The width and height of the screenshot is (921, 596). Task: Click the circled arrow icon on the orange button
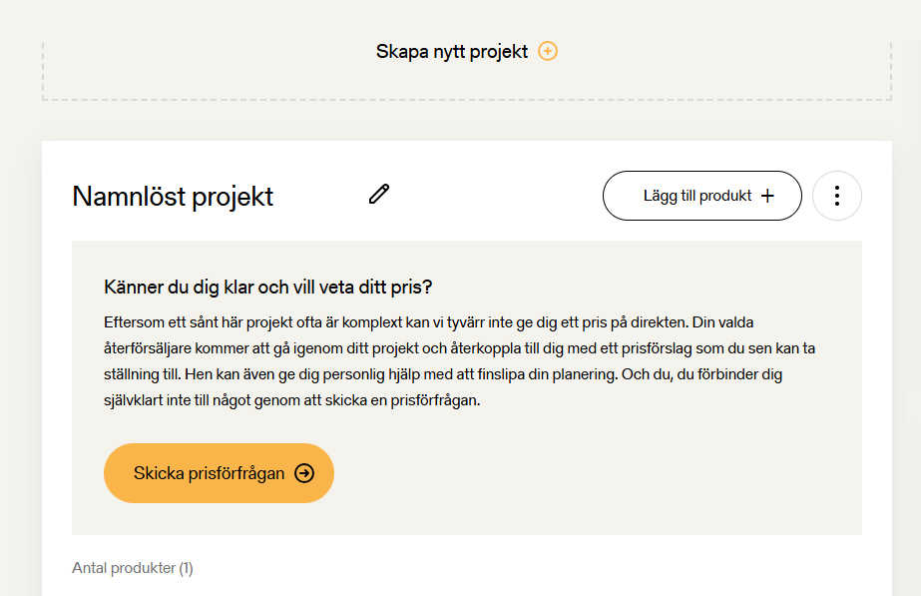304,473
